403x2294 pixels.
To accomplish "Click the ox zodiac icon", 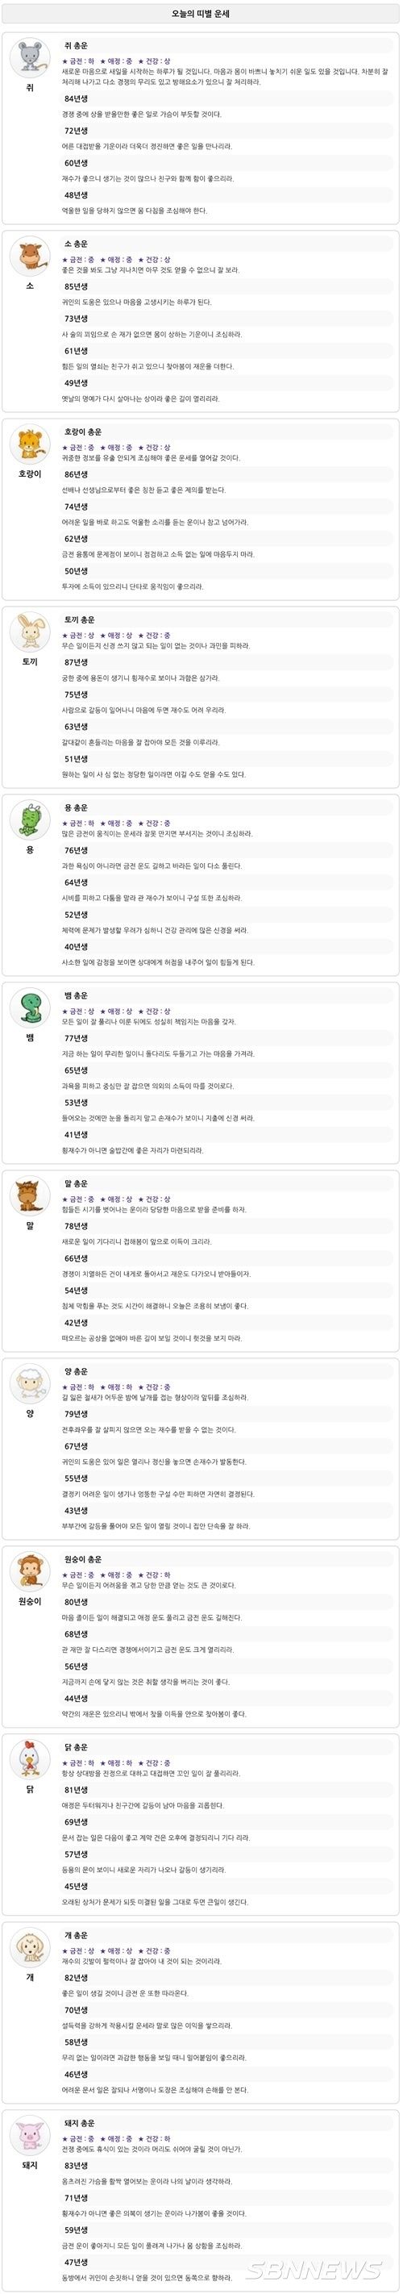I will click(29, 257).
